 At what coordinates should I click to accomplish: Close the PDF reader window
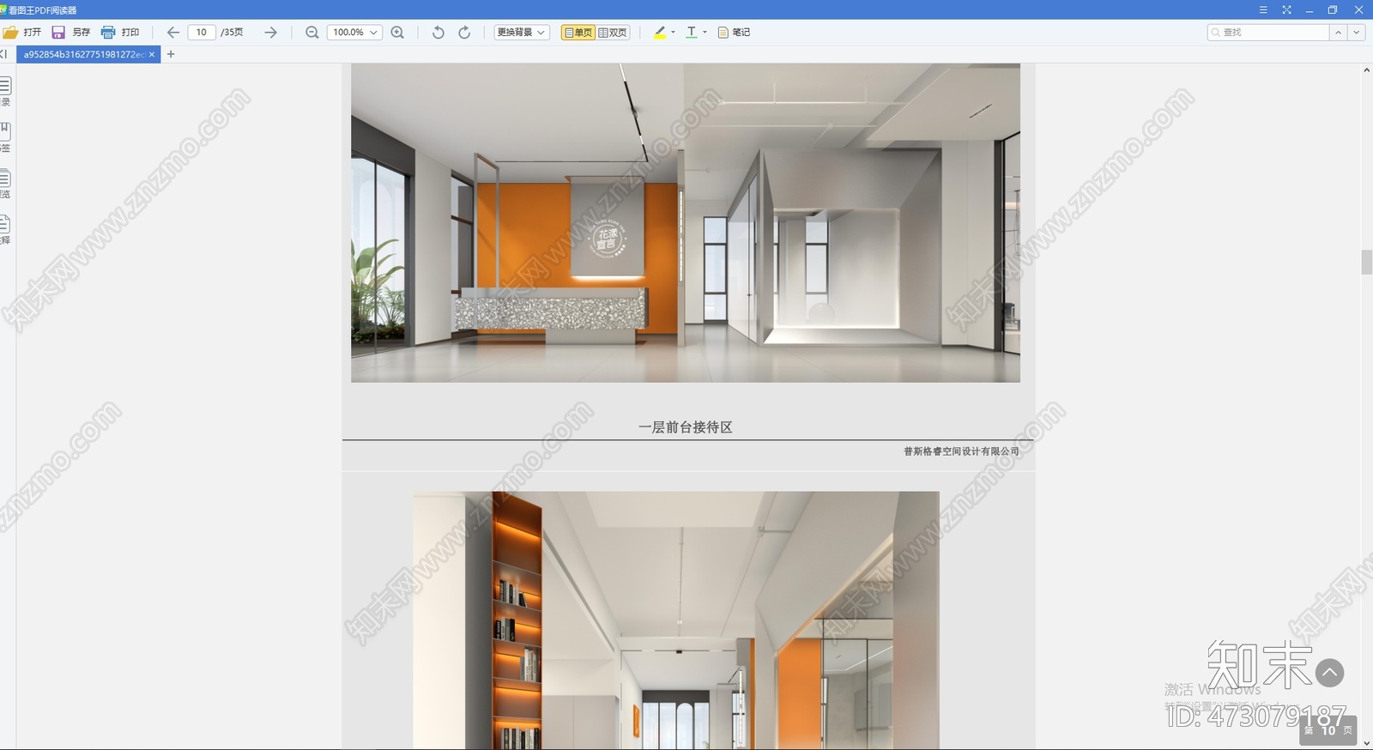pos(1358,9)
